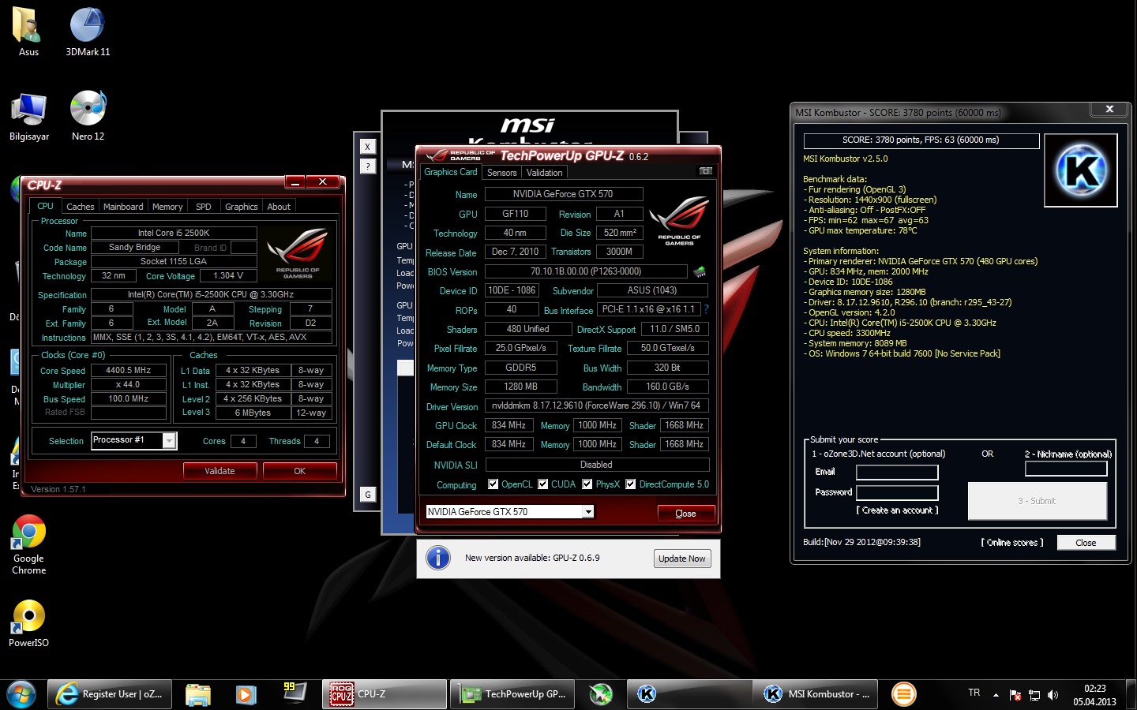Toggle the OpenCL checkbox in GPU-Z

(x=493, y=484)
